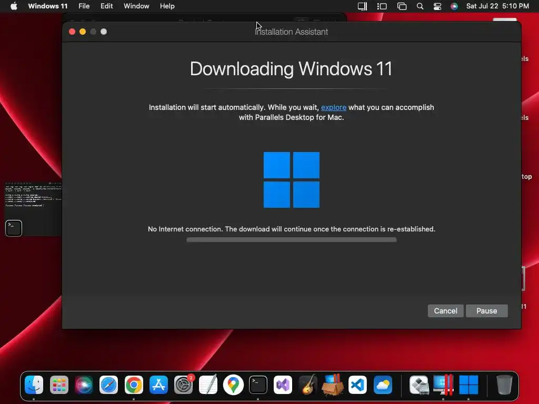Screen dimensions: 539x404
Task: Click the download progress bar
Action: click(x=292, y=240)
